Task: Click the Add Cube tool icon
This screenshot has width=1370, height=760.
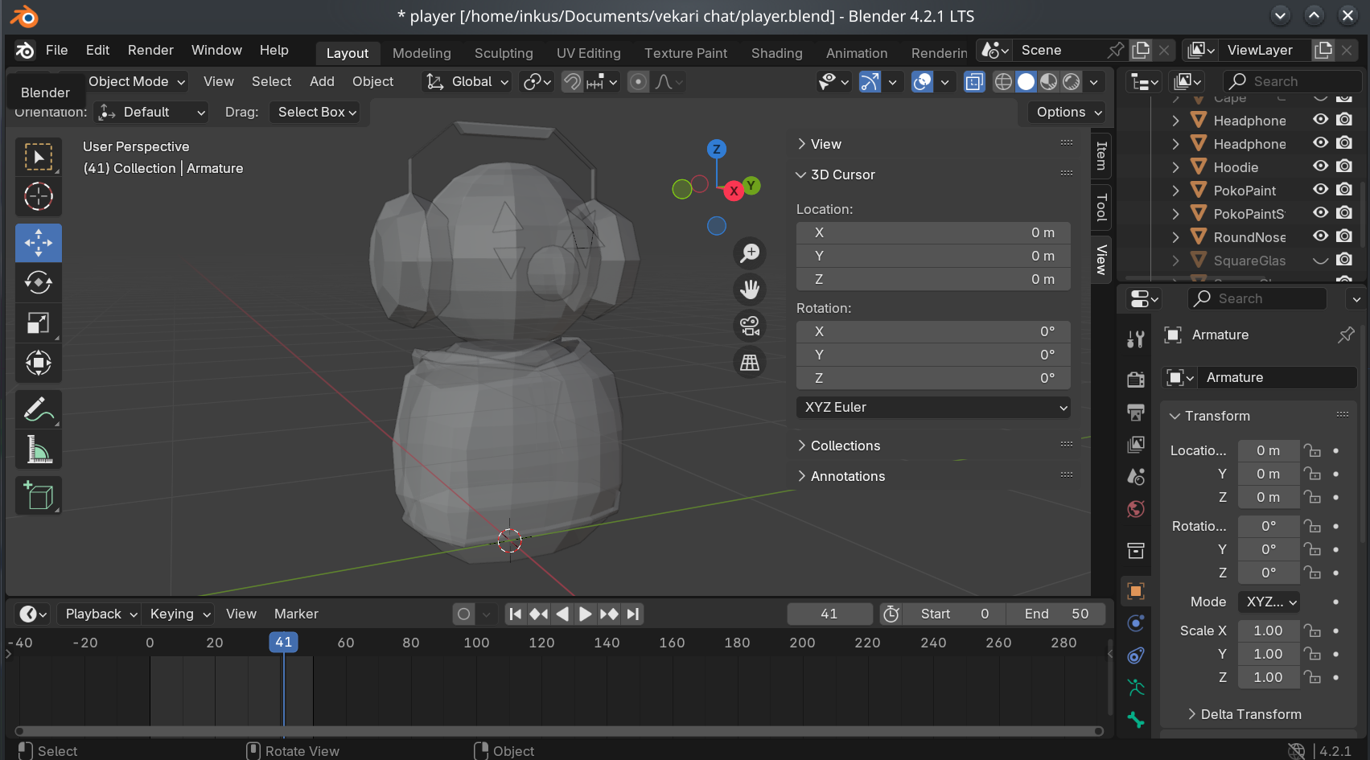Action: point(38,495)
